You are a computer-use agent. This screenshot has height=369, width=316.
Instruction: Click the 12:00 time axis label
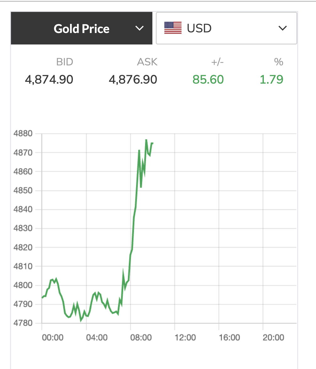[185, 338]
